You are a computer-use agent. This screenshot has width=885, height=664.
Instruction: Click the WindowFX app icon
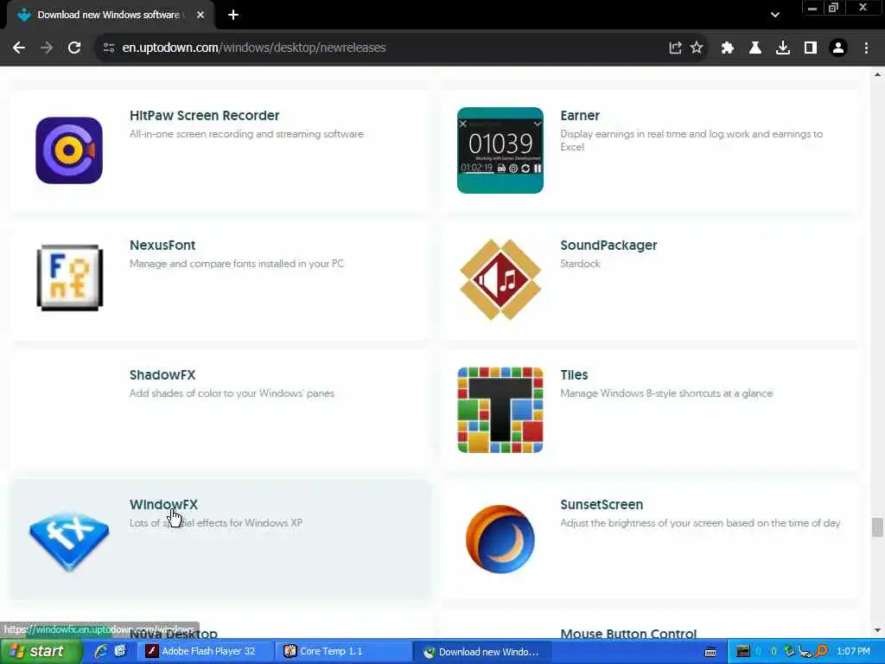69,540
